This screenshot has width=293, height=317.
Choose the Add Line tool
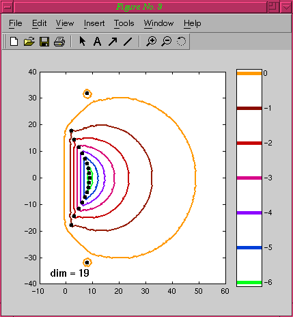tap(128, 42)
